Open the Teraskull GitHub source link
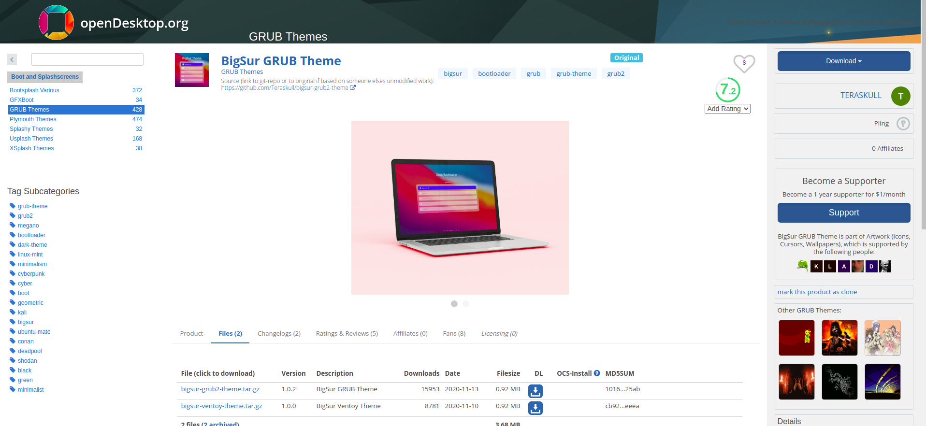The width and height of the screenshot is (926, 426). [x=285, y=88]
